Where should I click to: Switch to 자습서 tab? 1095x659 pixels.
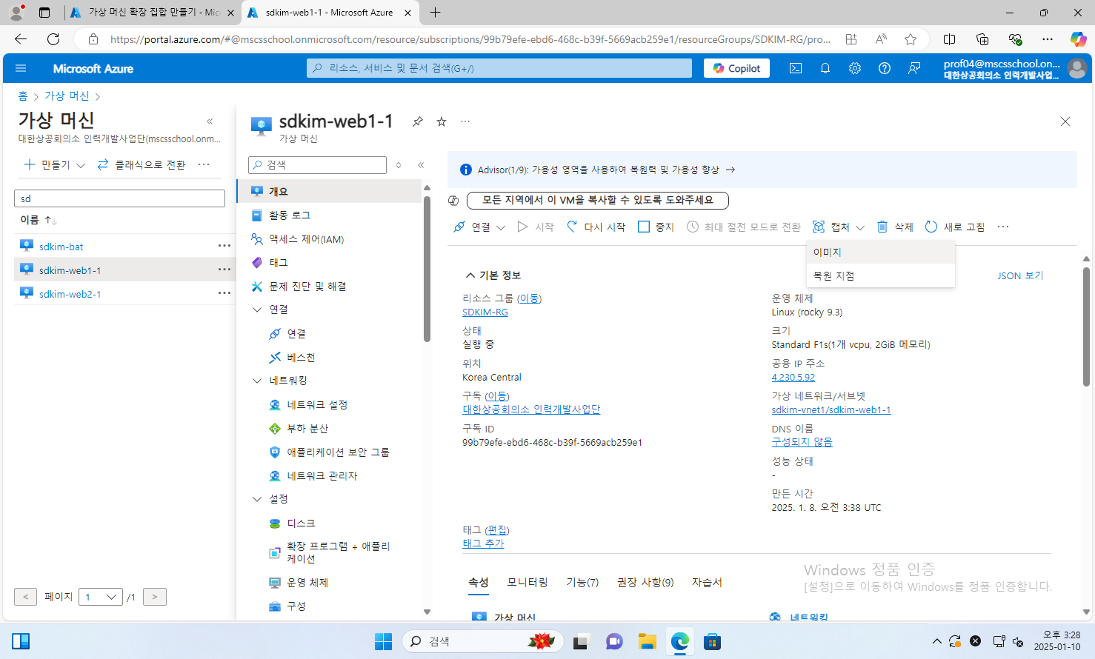pyautogui.click(x=707, y=582)
